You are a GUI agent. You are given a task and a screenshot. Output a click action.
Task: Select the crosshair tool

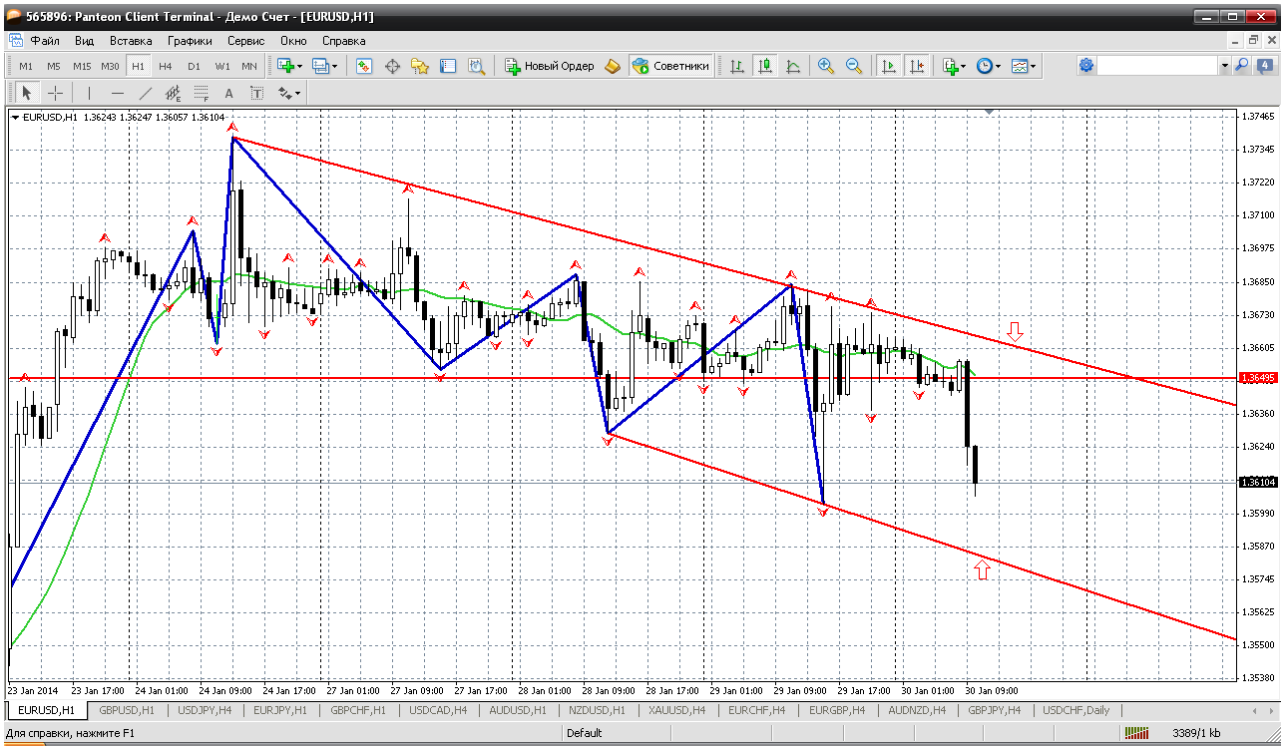[x=55, y=93]
